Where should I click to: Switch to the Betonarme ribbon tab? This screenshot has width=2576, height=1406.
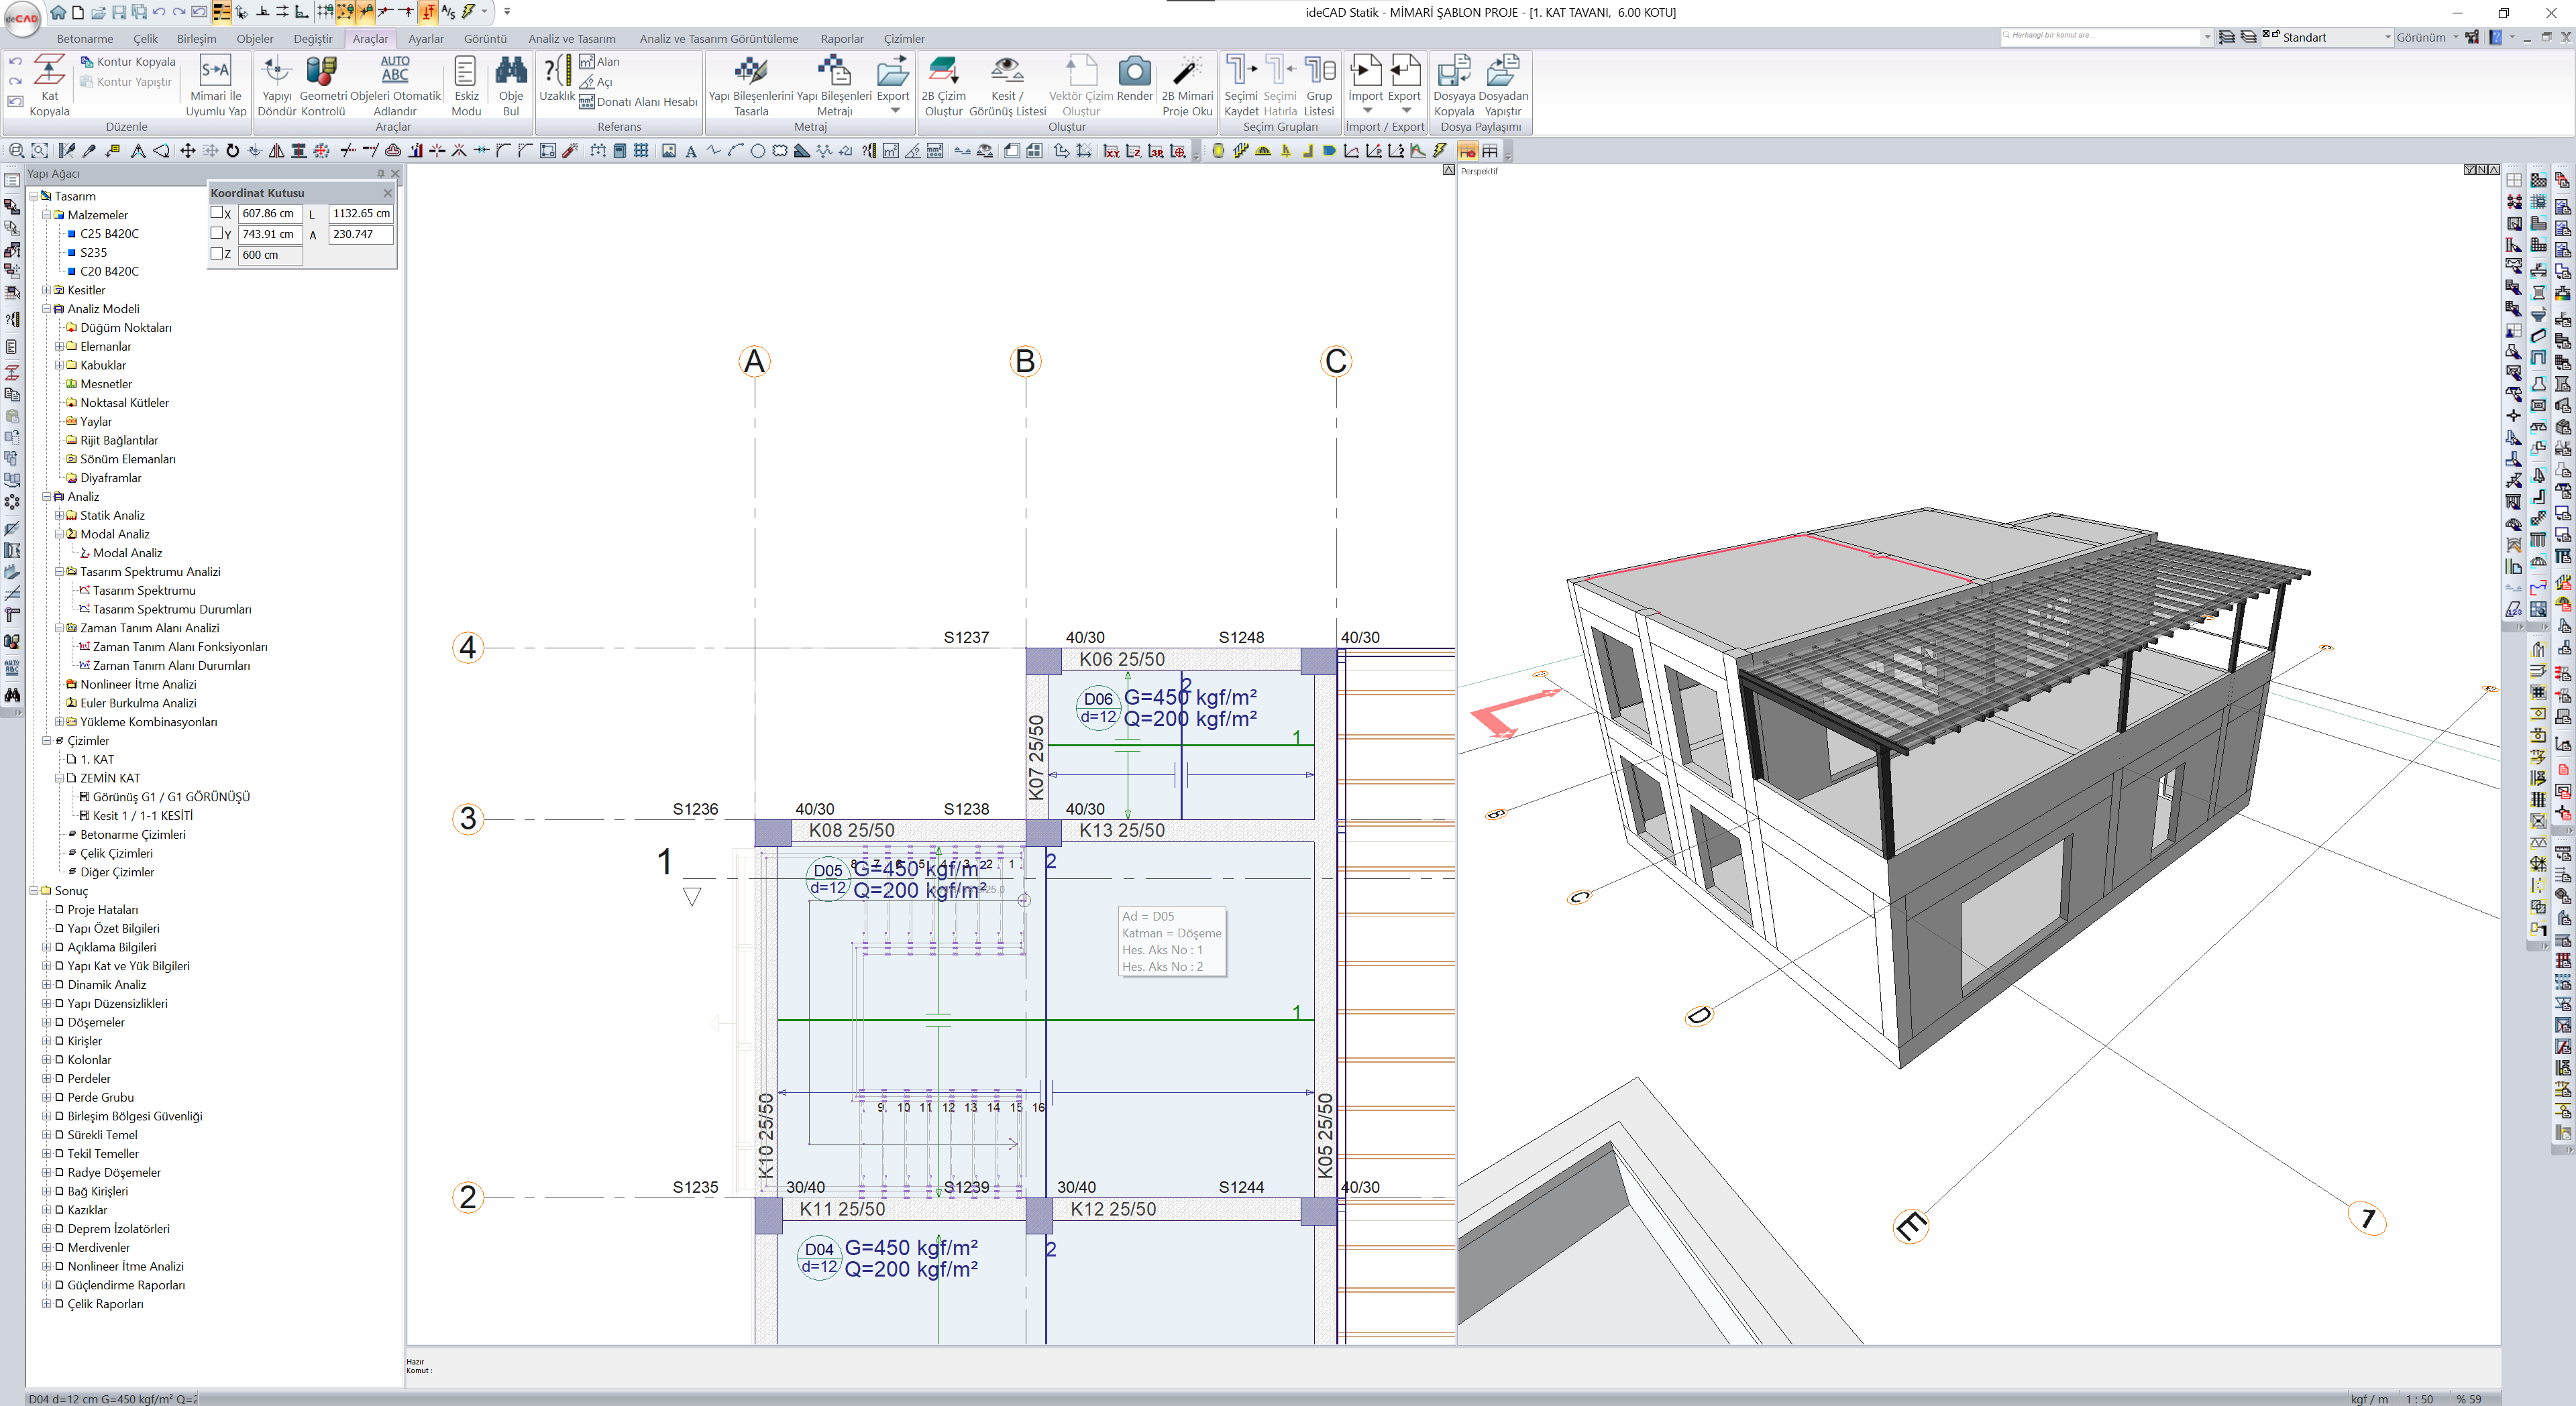(85, 39)
